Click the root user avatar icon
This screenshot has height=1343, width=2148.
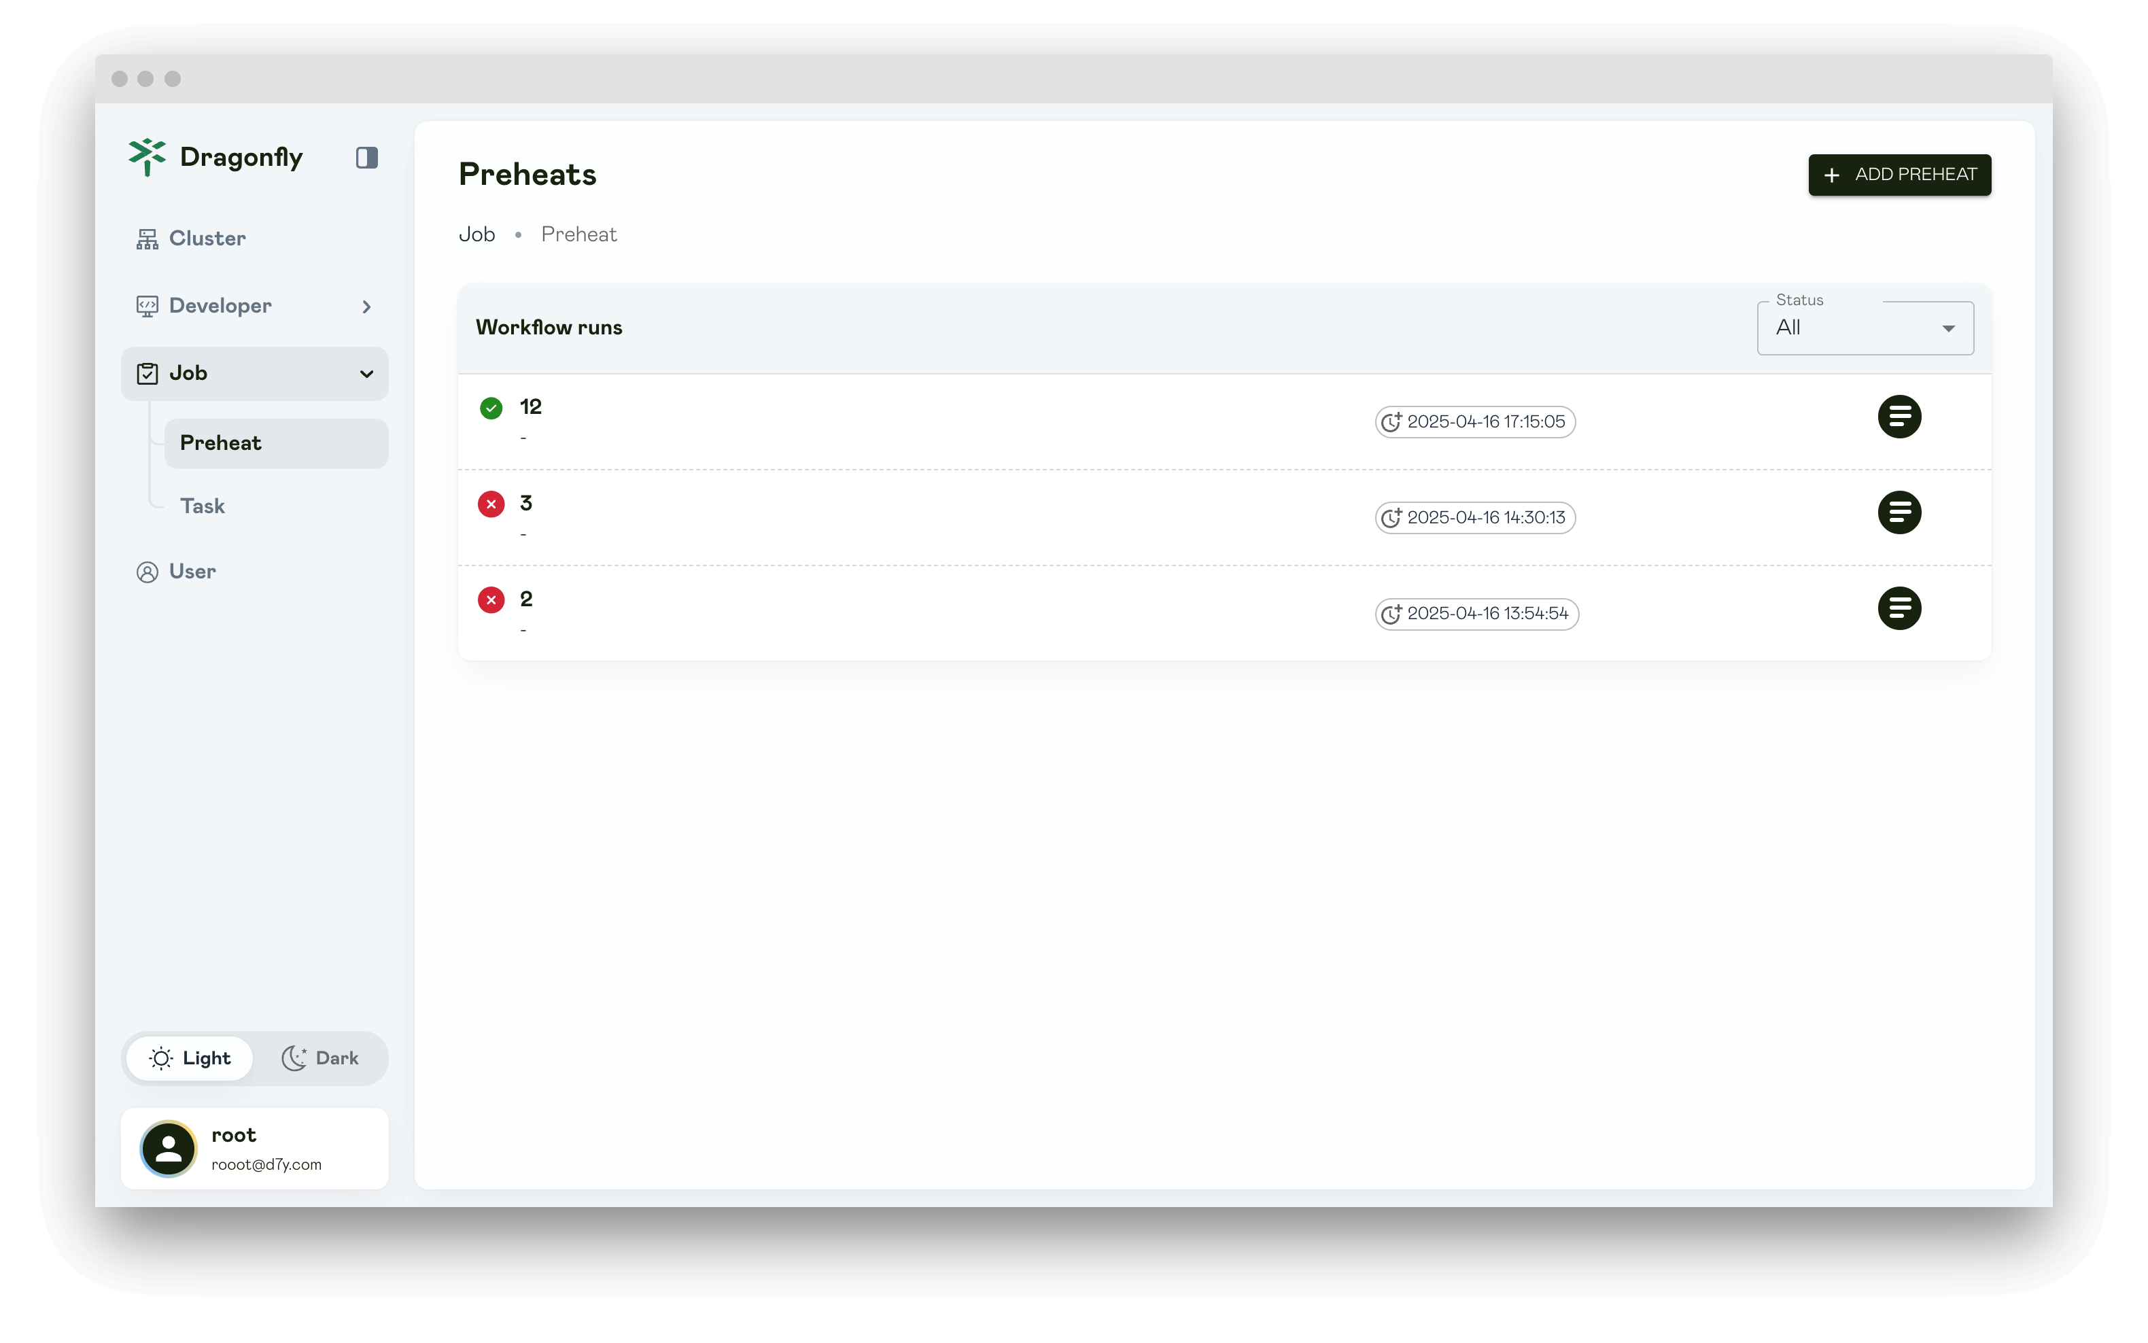(x=169, y=1149)
